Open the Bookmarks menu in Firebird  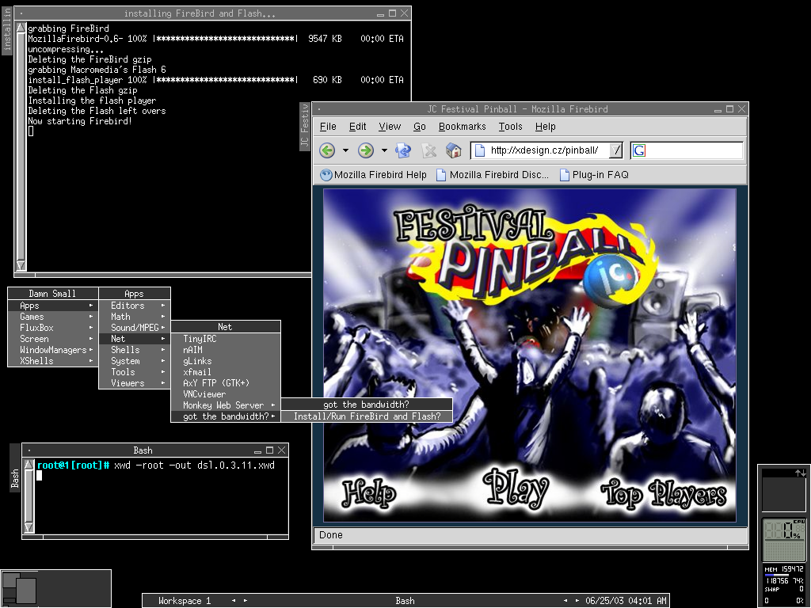[x=463, y=127]
